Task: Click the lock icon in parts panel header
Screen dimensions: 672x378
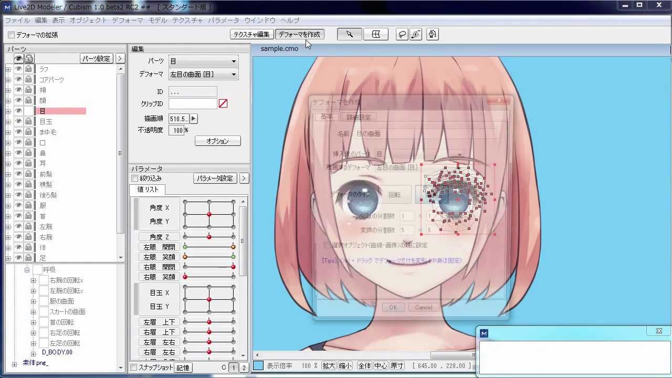Action: pyautogui.click(x=29, y=59)
